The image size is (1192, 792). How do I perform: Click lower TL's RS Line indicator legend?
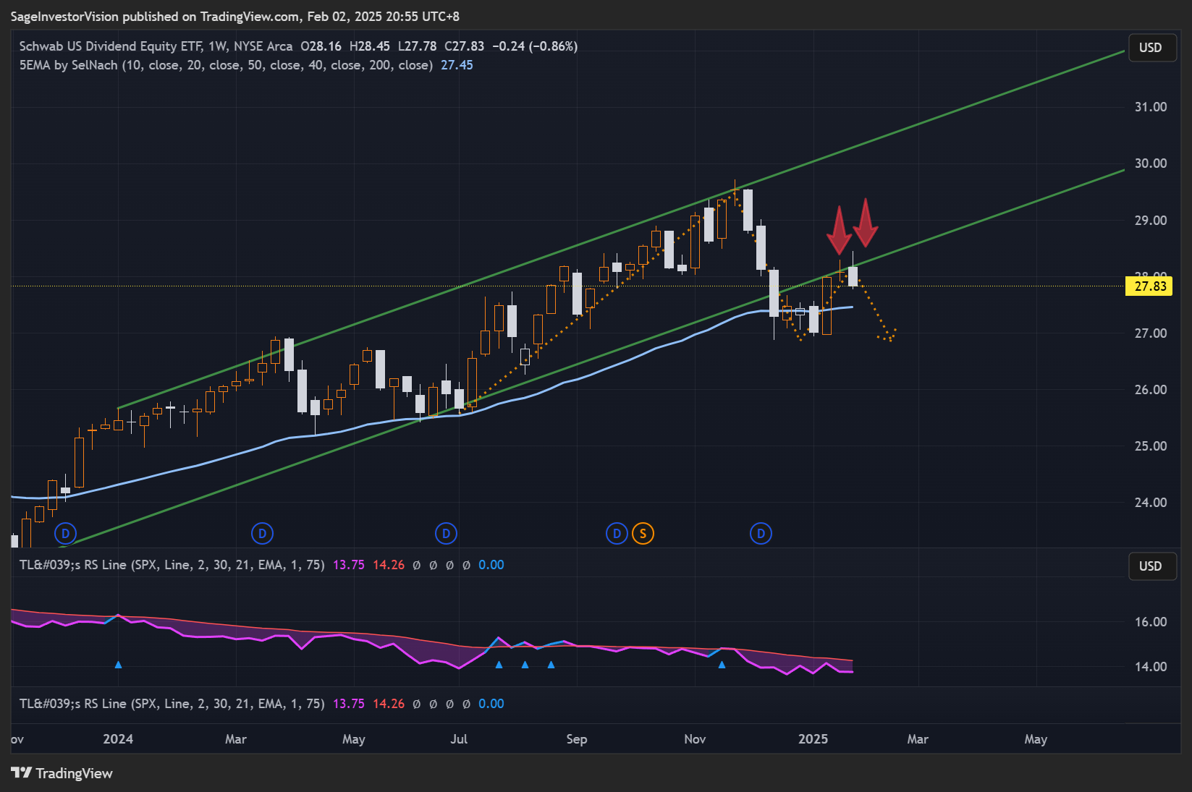pyautogui.click(x=172, y=704)
